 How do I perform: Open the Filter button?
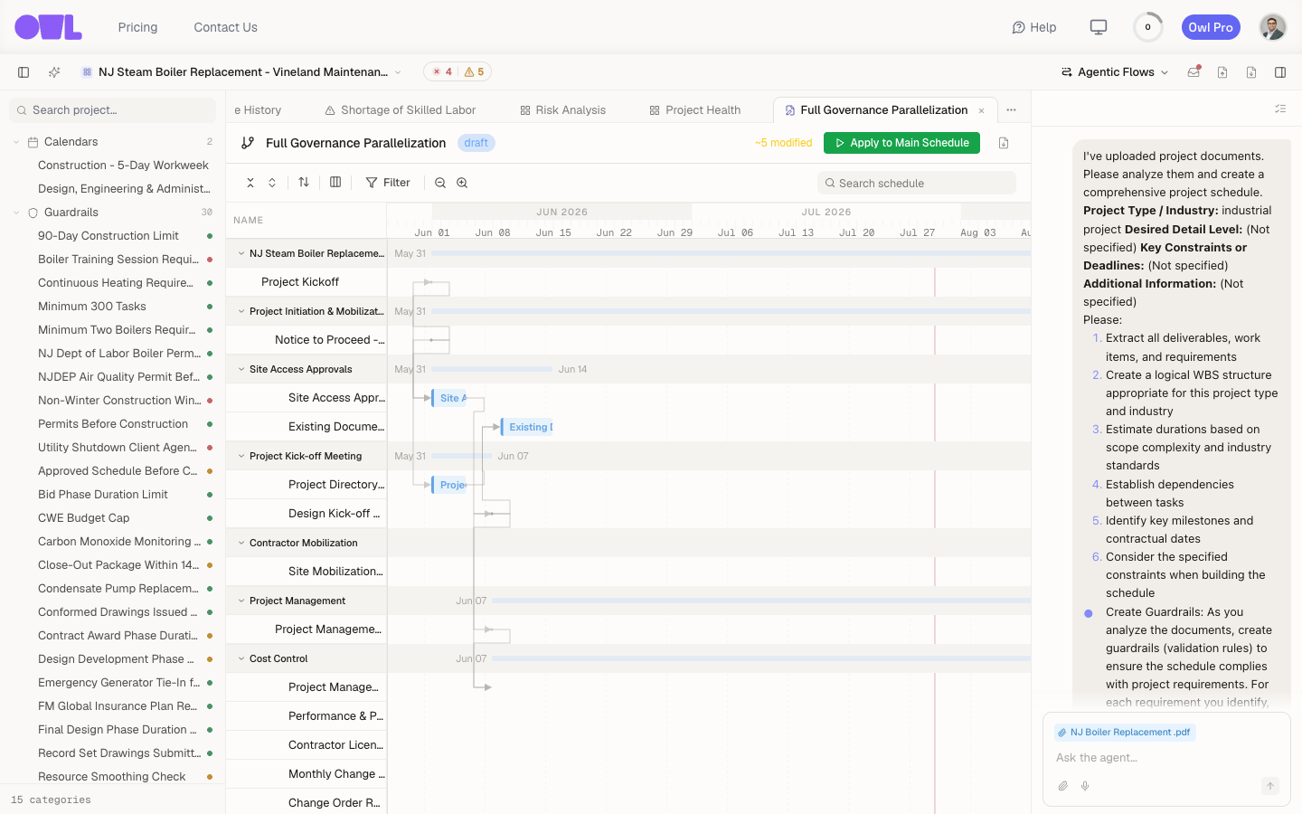(x=388, y=183)
